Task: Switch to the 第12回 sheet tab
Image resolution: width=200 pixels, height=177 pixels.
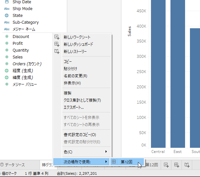Action: click(x=152, y=165)
